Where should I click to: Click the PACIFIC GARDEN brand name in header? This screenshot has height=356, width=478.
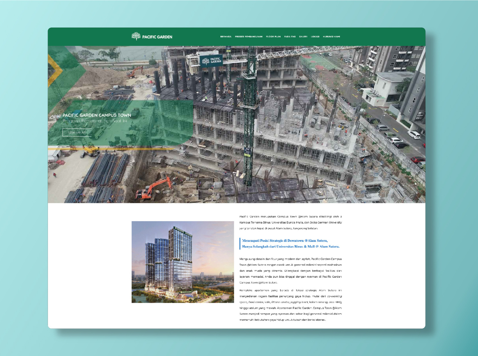157,37
